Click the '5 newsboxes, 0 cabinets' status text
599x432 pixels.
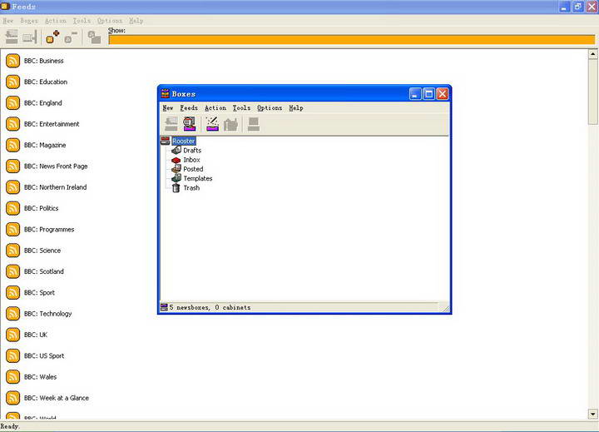point(210,307)
